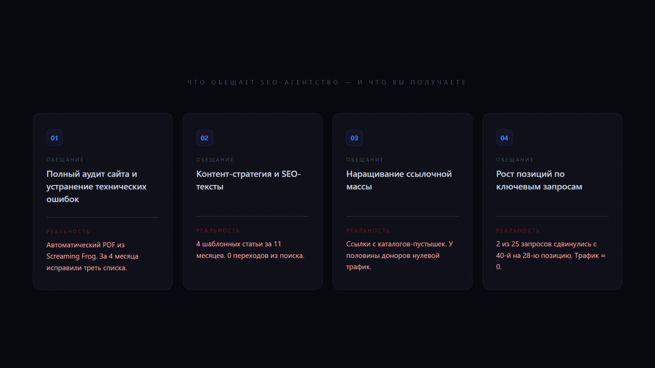Click 'Контент-стратегия и SEO-тексты' card title
This screenshot has width=655, height=368.
point(248,180)
